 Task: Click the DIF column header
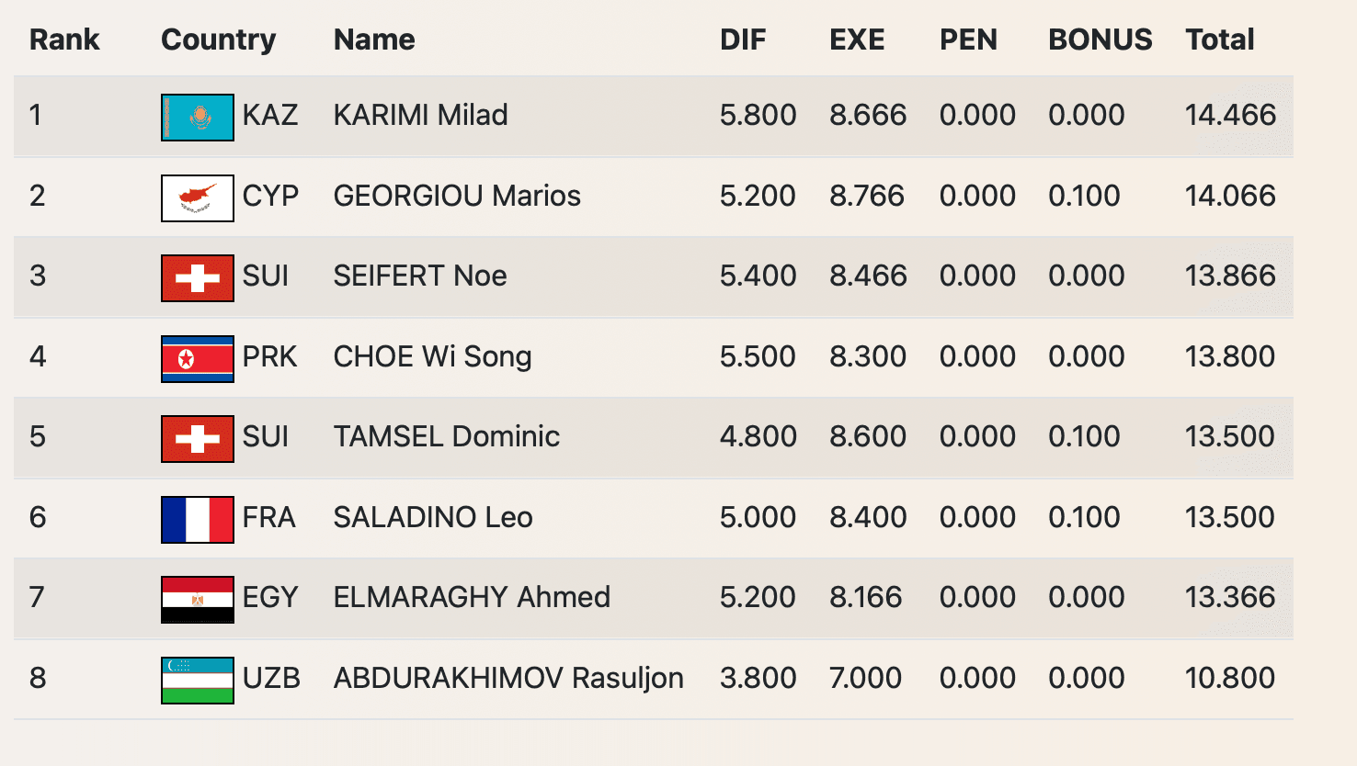pos(743,39)
